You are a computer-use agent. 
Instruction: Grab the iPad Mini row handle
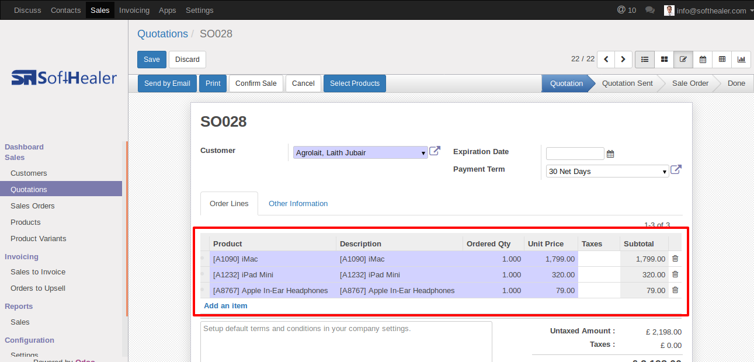203,274
